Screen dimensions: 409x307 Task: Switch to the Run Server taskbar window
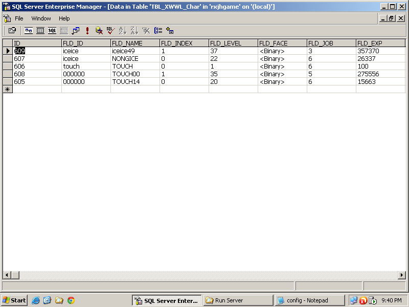[238, 300]
